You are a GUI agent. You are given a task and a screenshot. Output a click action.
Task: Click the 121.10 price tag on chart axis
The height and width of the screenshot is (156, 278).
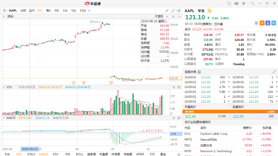point(176,78)
